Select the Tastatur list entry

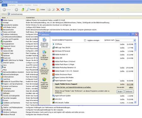(5, 105)
